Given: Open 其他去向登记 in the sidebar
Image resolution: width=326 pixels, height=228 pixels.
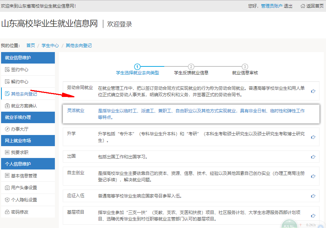Looking at the screenshot, I should (24, 94).
